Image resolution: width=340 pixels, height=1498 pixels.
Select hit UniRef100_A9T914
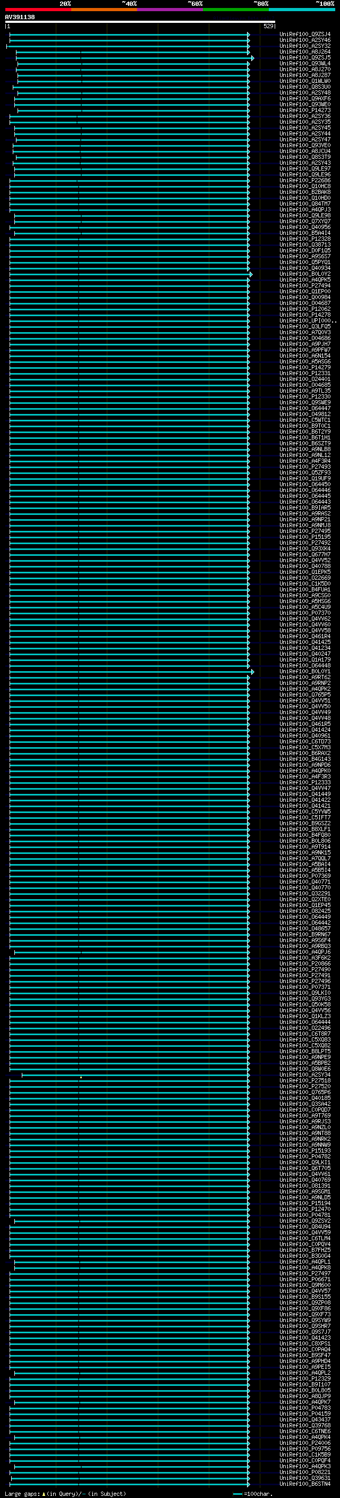304,847
